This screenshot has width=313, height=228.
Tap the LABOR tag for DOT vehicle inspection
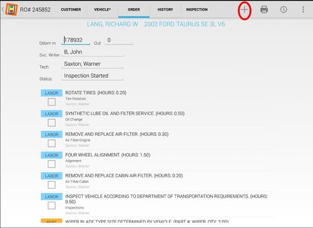51,197
